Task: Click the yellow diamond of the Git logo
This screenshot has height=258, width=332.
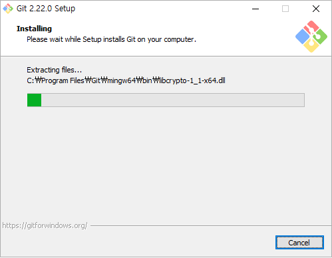Action: click(x=311, y=45)
